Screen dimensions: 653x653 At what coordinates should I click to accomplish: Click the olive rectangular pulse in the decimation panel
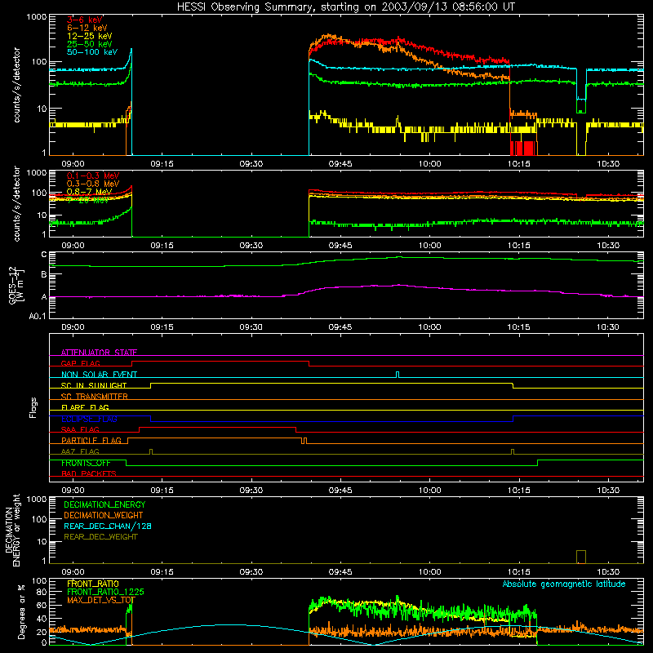point(581,557)
